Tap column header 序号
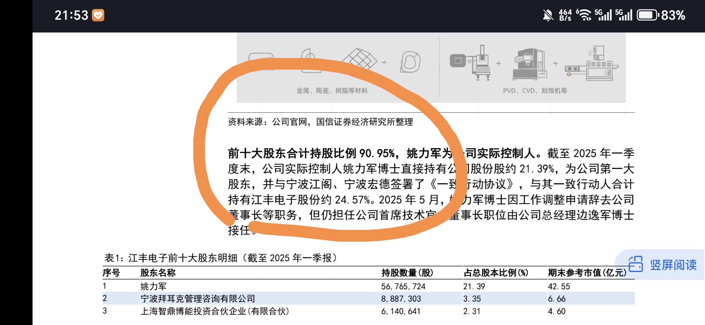705x325 pixels. coord(111,273)
